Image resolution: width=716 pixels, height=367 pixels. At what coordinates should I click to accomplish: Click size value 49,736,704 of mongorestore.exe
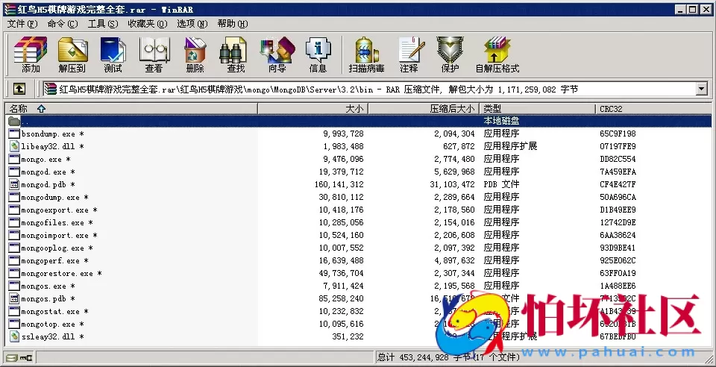click(341, 274)
